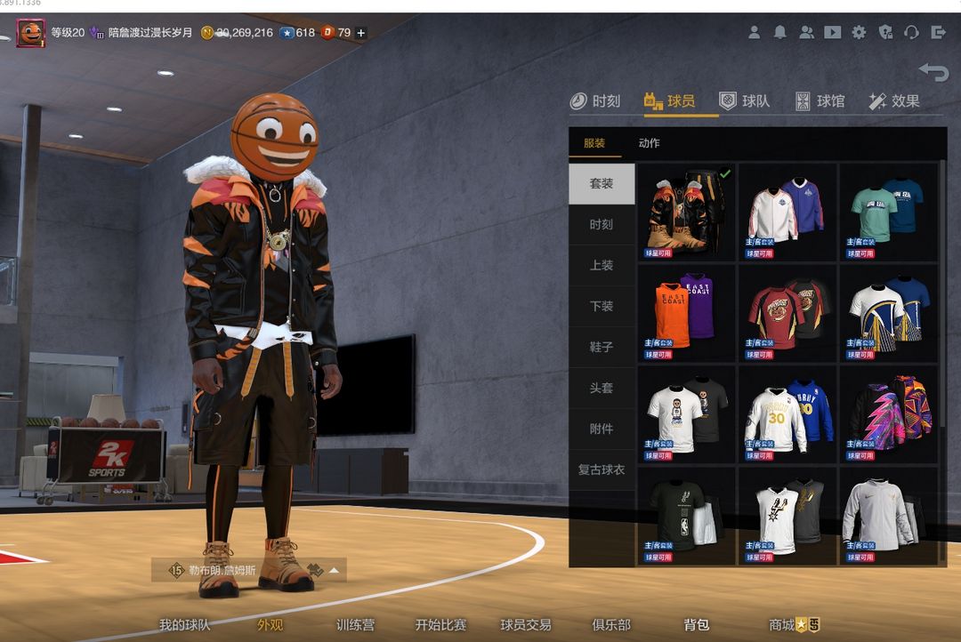Switch to the 球员 top tab

(x=669, y=101)
